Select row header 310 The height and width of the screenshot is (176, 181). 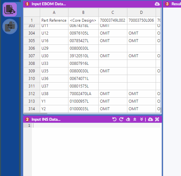coord(32,79)
